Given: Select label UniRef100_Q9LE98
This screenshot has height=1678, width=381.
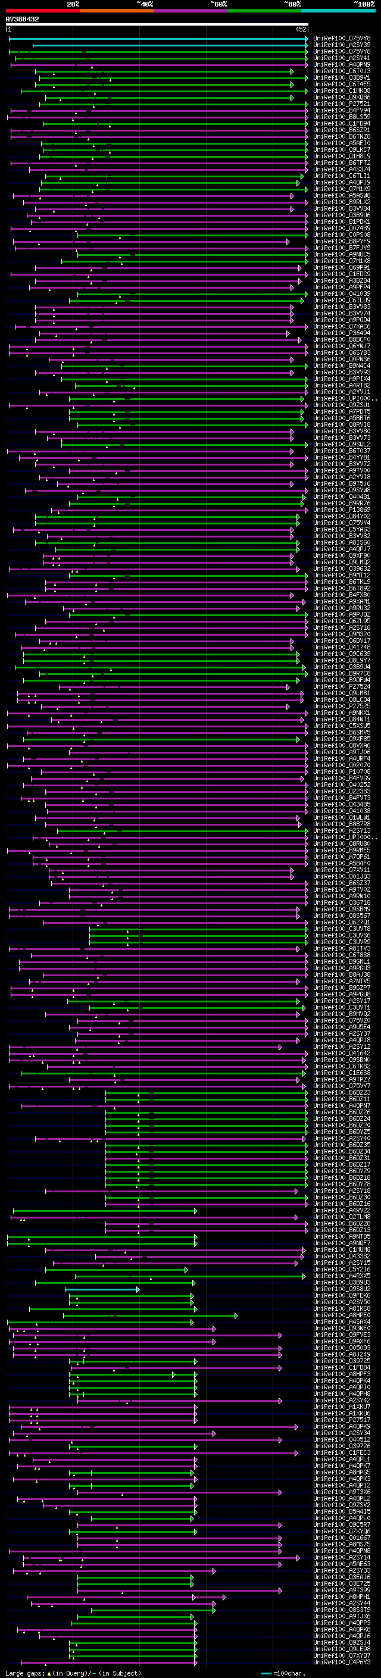Looking at the screenshot, I should (x=342, y=1648).
